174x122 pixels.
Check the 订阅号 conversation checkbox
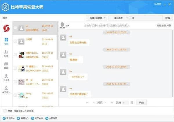pyautogui.click(x=15, y=42)
